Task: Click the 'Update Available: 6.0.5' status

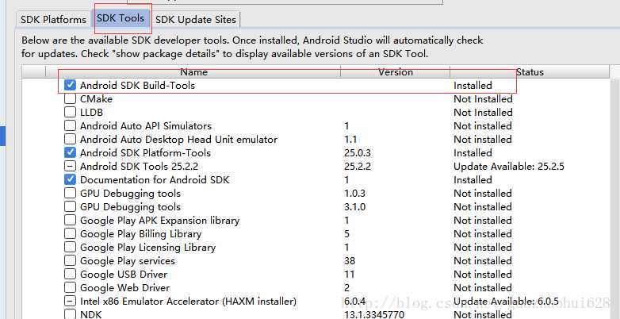Action: 506,302
